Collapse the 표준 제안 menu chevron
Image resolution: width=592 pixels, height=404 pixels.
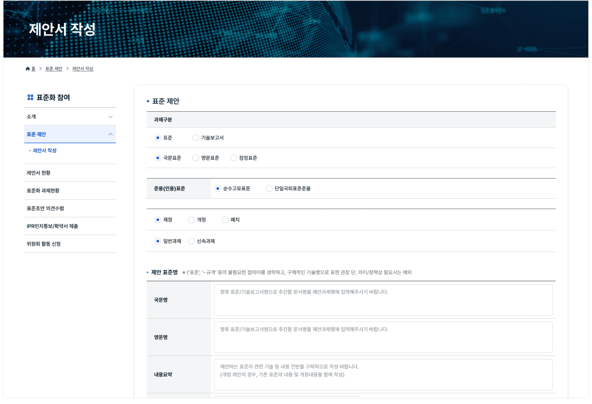110,134
